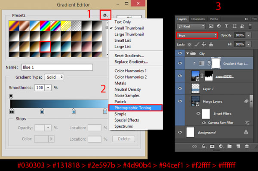
Task: Load the Metals gradient set
Action: point(120,83)
